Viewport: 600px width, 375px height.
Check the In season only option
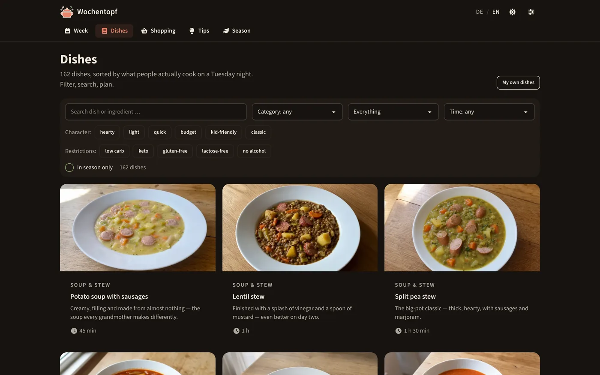[x=69, y=168]
